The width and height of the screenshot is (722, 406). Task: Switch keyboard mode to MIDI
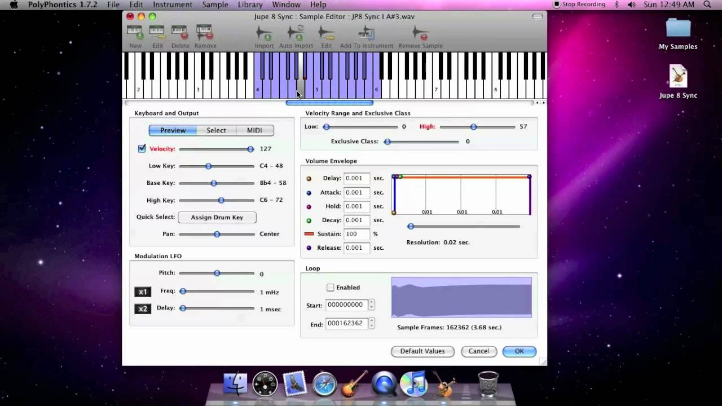coord(254,130)
